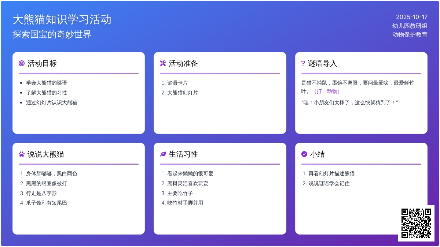Click the QR code in the corner
This screenshot has width=440, height=247.
tap(416, 223)
